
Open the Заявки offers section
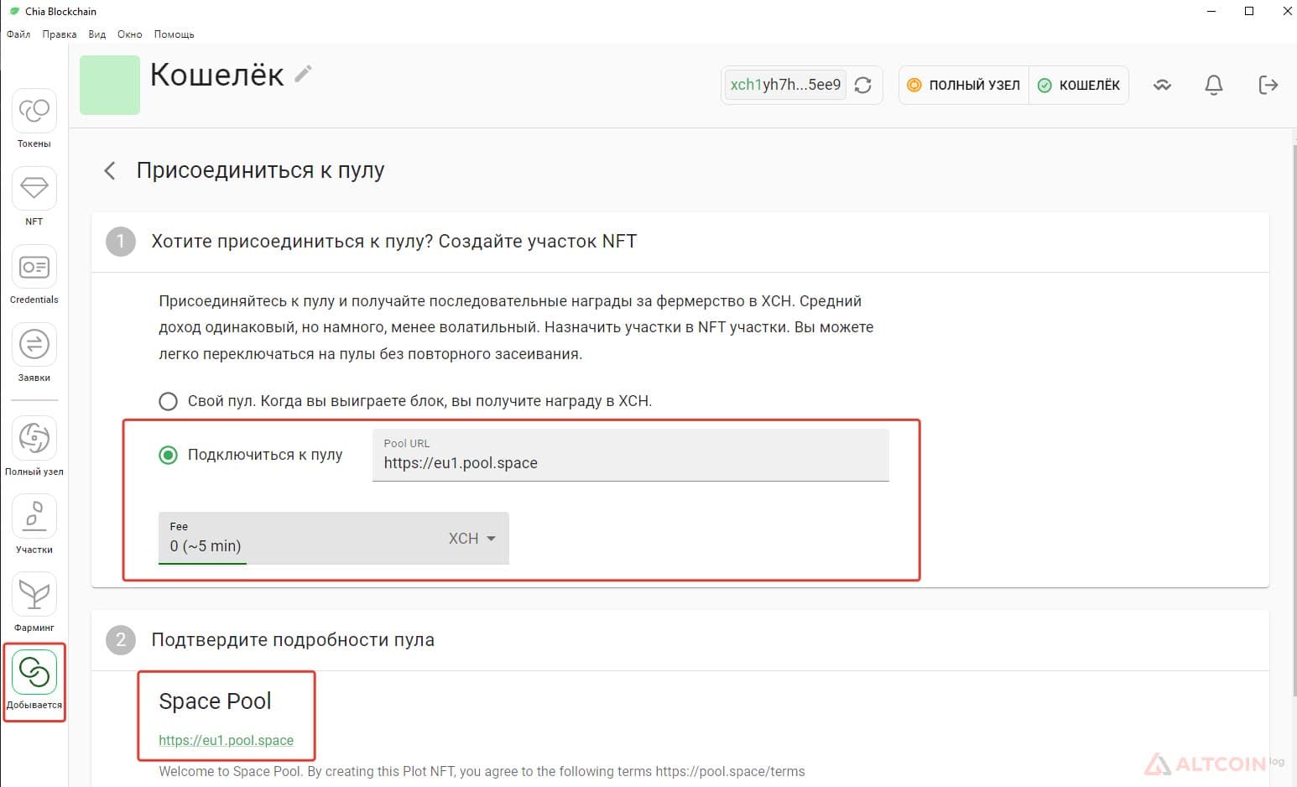34,352
